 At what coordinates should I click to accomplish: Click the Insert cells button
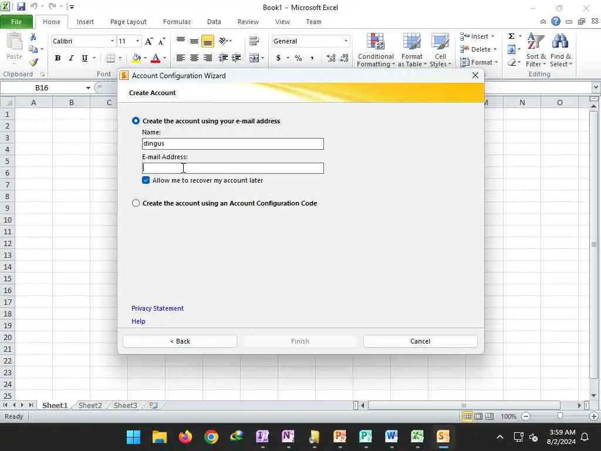coord(477,36)
